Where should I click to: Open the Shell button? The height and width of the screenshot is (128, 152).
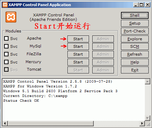135,15
